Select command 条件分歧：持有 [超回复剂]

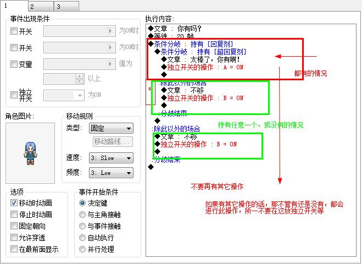pyautogui.click(x=201, y=52)
